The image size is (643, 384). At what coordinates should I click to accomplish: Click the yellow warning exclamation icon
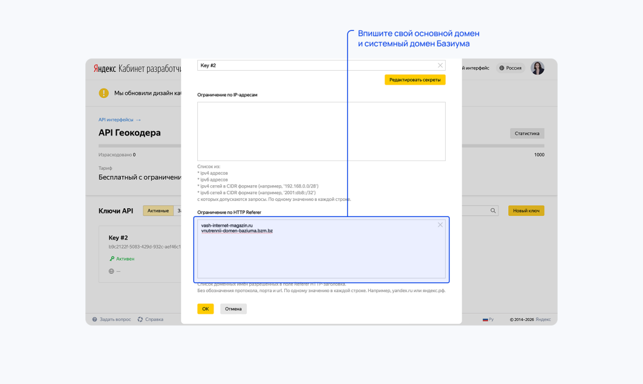(104, 93)
